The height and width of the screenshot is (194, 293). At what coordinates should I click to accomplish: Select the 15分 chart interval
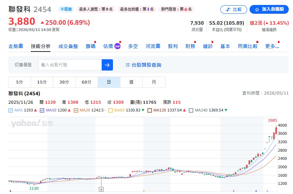[x=42, y=82]
